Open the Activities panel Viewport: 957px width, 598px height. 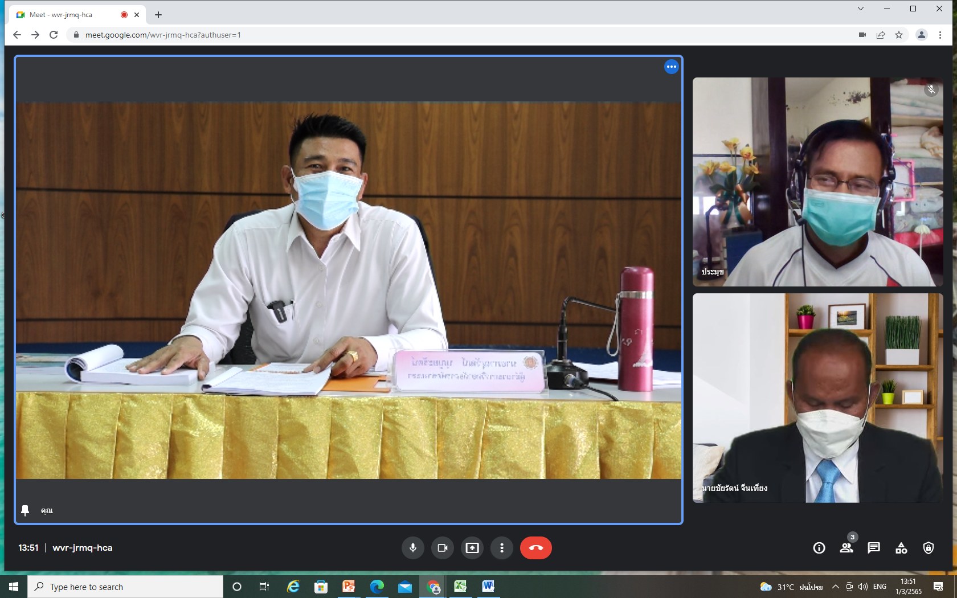point(901,548)
